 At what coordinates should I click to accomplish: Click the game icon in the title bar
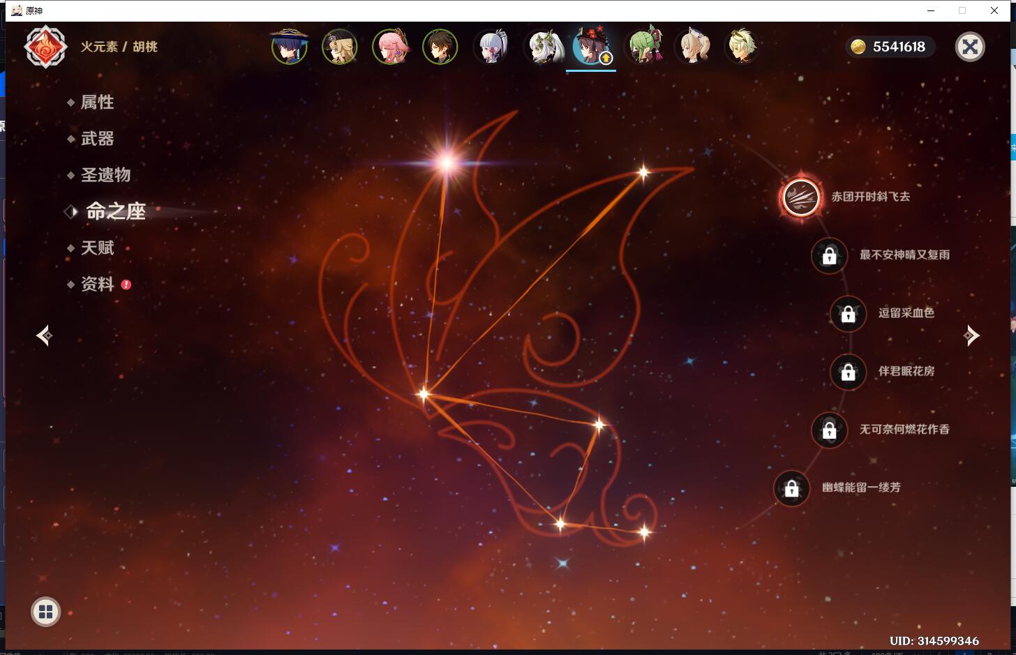(17, 10)
